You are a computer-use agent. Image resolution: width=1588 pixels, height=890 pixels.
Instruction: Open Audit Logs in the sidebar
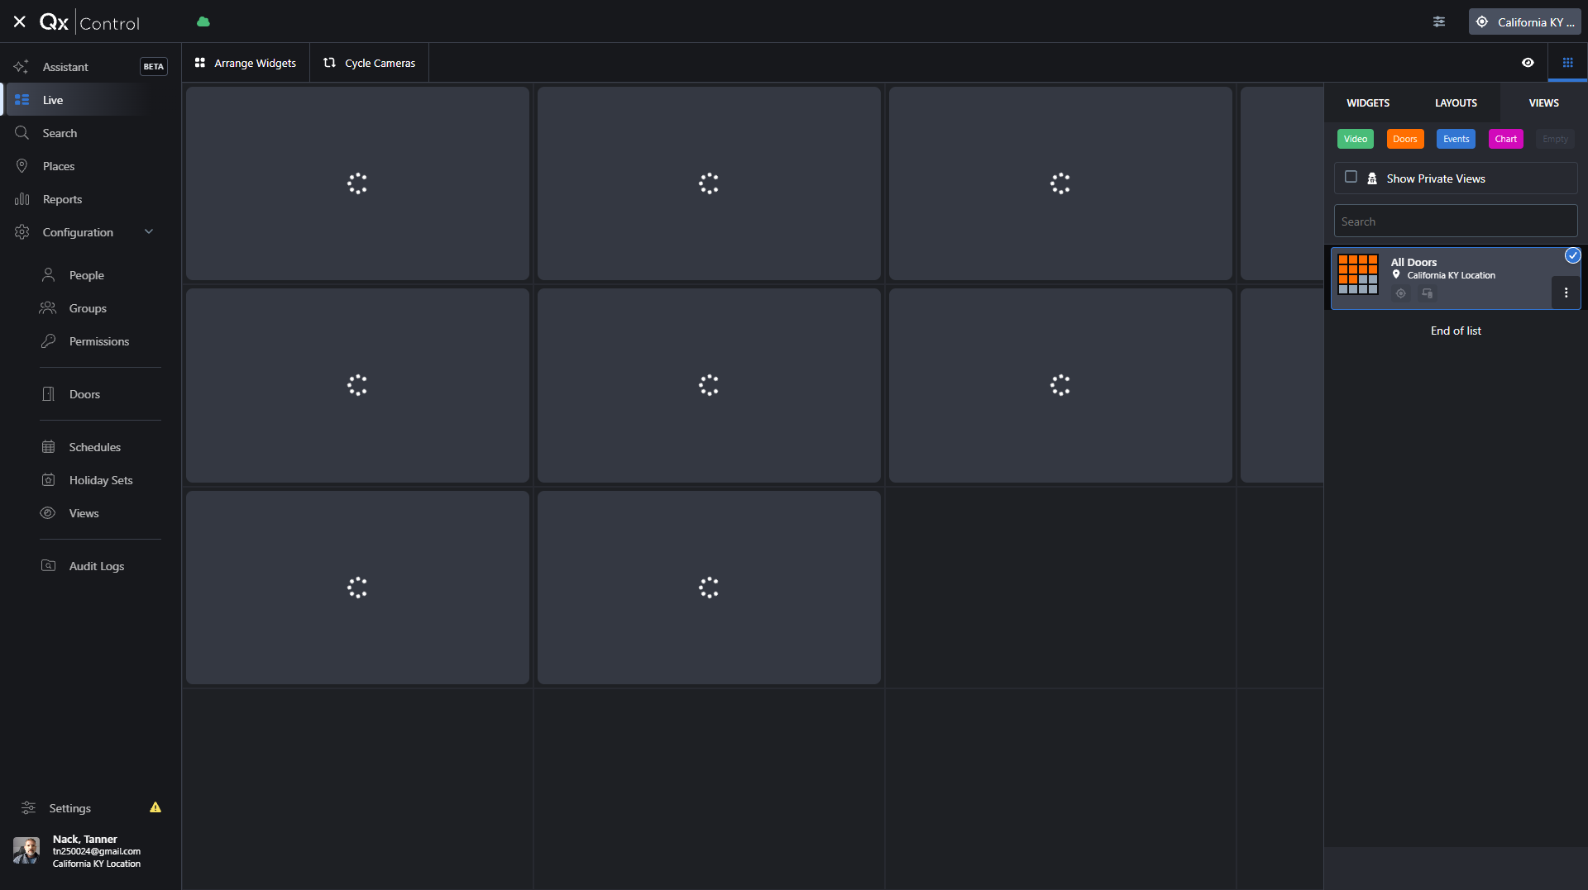[x=96, y=566]
